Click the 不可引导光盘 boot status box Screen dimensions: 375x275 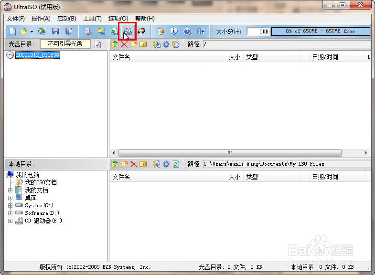(x=65, y=44)
